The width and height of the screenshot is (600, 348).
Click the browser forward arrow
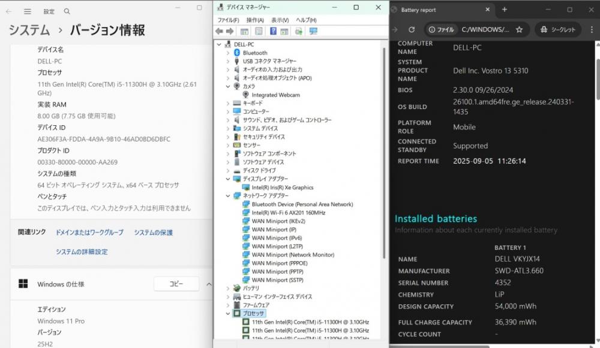click(x=395, y=29)
